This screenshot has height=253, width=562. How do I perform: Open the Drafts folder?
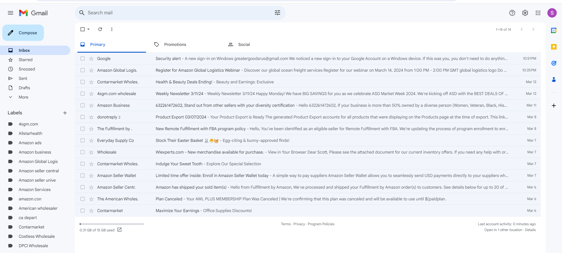click(x=35, y=88)
